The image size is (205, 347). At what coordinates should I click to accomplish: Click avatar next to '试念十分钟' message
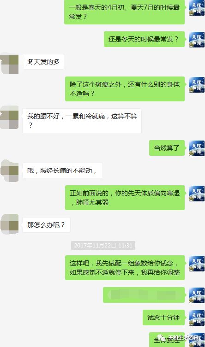[x=197, y=318]
